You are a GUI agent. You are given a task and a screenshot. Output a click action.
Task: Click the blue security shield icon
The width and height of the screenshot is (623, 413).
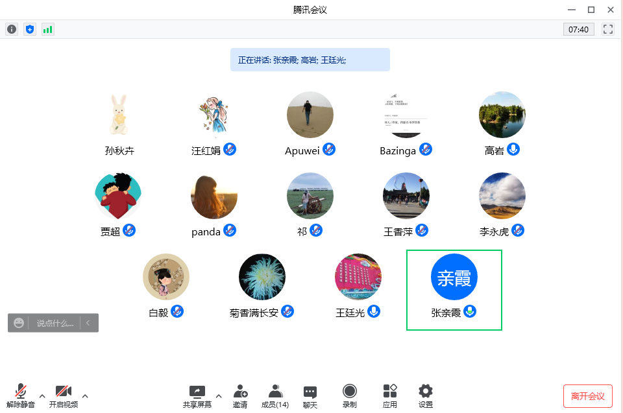coord(29,29)
